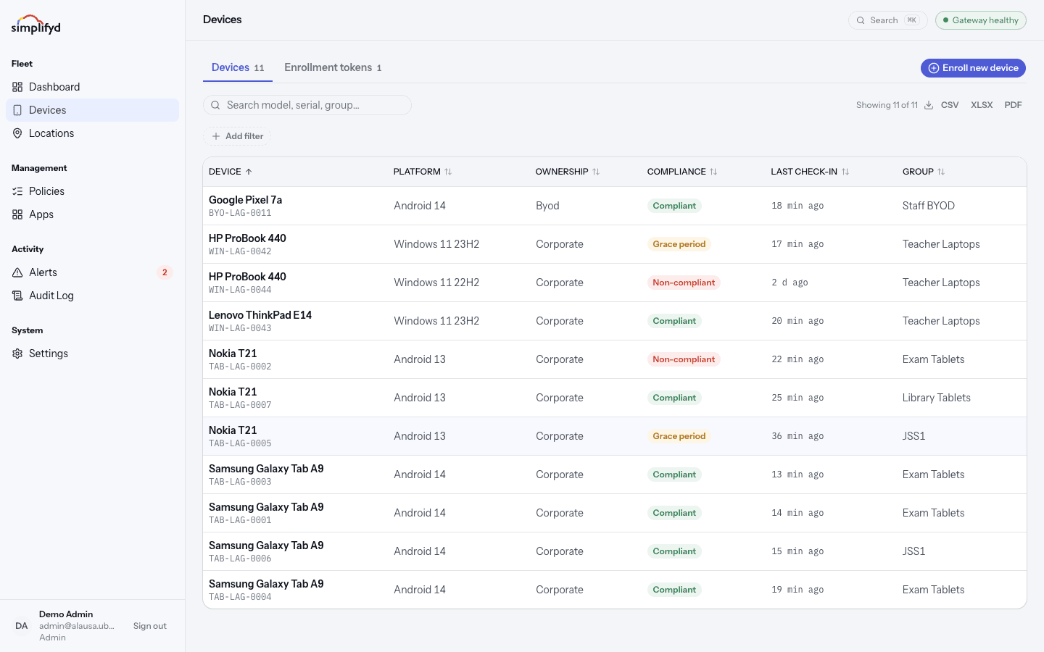The width and height of the screenshot is (1044, 652).
Task: Click the Byod ownership cell
Action: coord(547,206)
